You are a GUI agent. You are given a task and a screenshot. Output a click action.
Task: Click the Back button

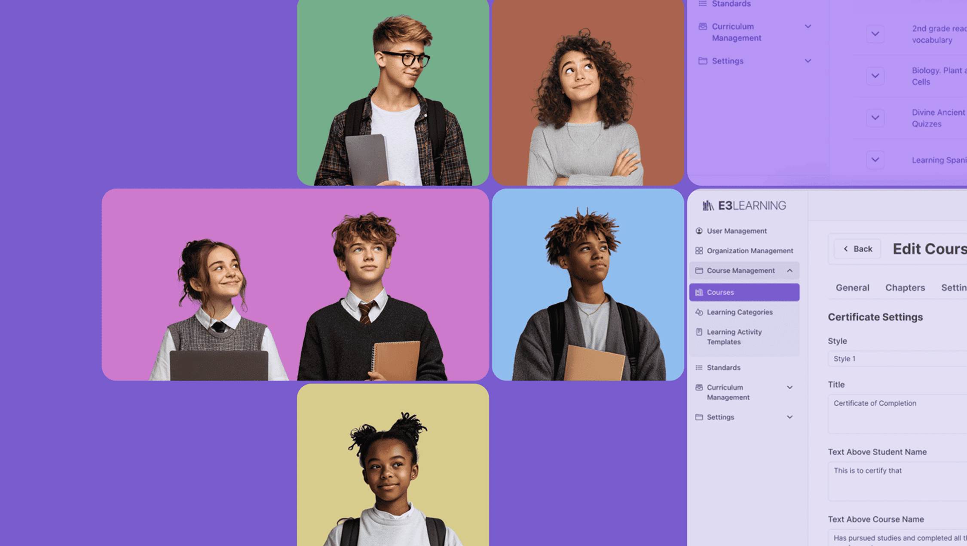[857, 249]
